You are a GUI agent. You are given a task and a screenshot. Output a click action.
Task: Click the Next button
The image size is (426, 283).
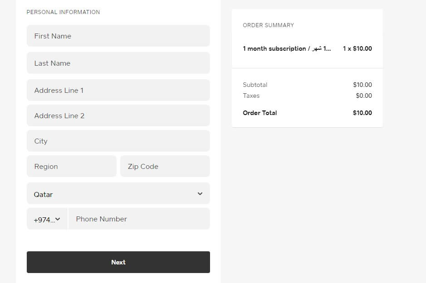(x=118, y=262)
